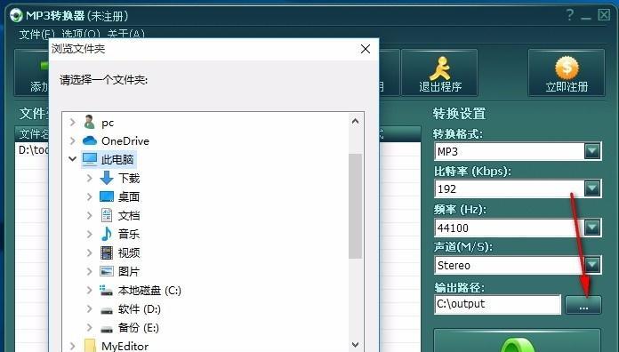Open the 转换格式 MP3 dropdown arrow
Image resolution: width=619 pixels, height=352 pixels.
[592, 151]
